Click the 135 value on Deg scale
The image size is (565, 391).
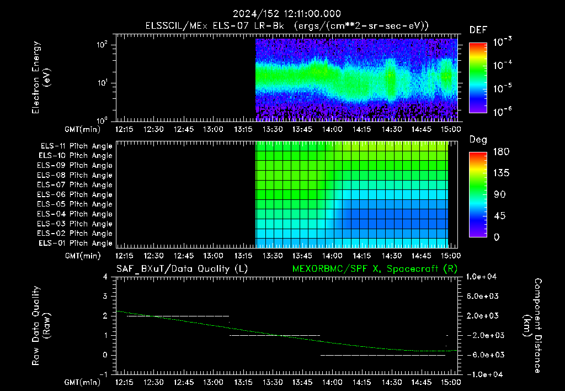click(x=501, y=173)
